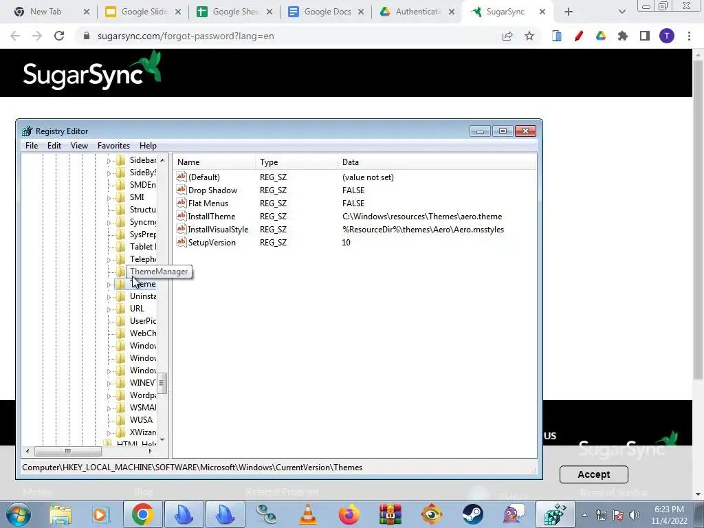Viewport: 704px width, 528px height.
Task: Click the volume icon in system tray
Action: 635,515
